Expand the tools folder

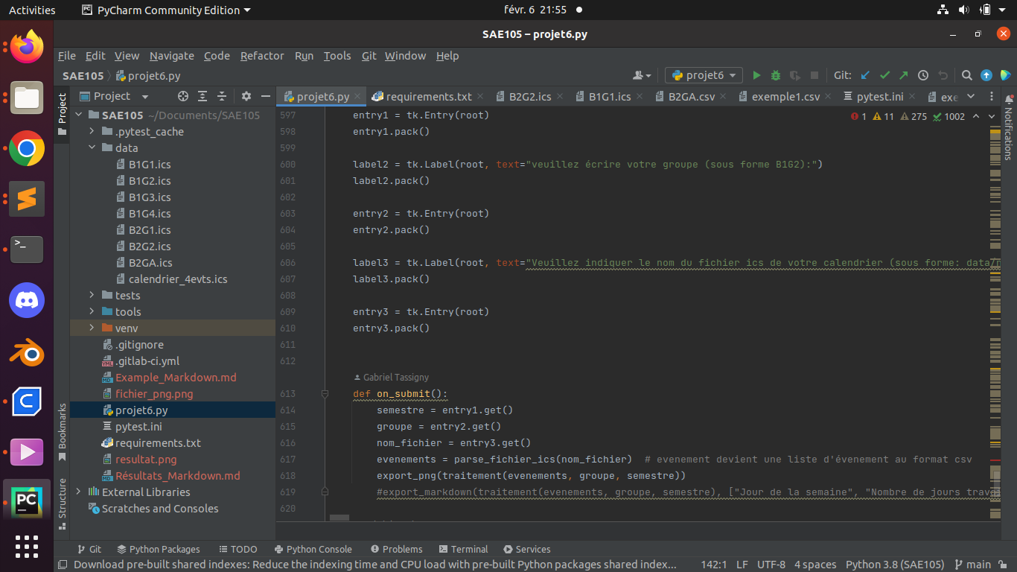92,312
